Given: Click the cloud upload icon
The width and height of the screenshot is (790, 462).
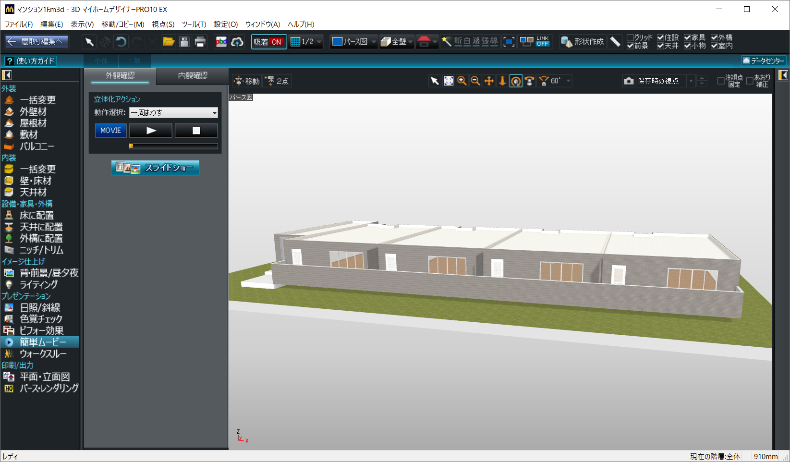Looking at the screenshot, I should tap(237, 42).
